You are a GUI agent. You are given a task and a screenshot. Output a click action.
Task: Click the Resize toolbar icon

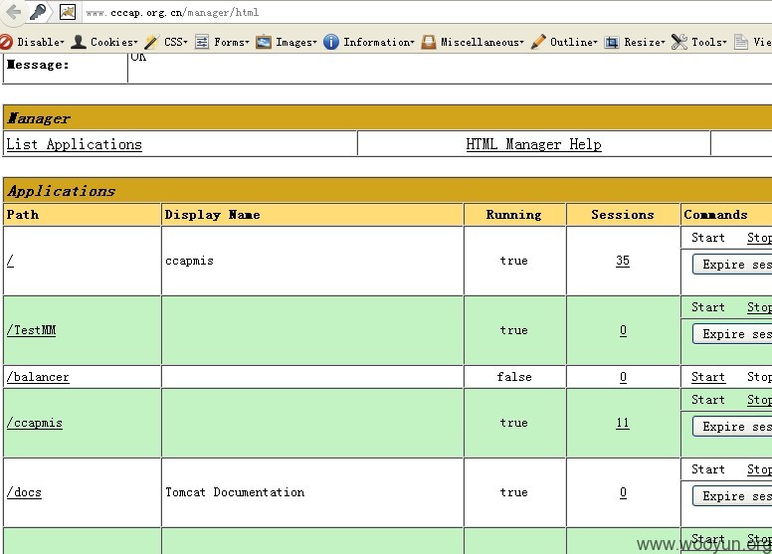612,42
